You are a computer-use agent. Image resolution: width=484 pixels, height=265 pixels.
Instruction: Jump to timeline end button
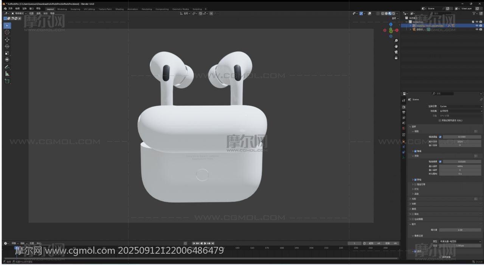[213, 243]
